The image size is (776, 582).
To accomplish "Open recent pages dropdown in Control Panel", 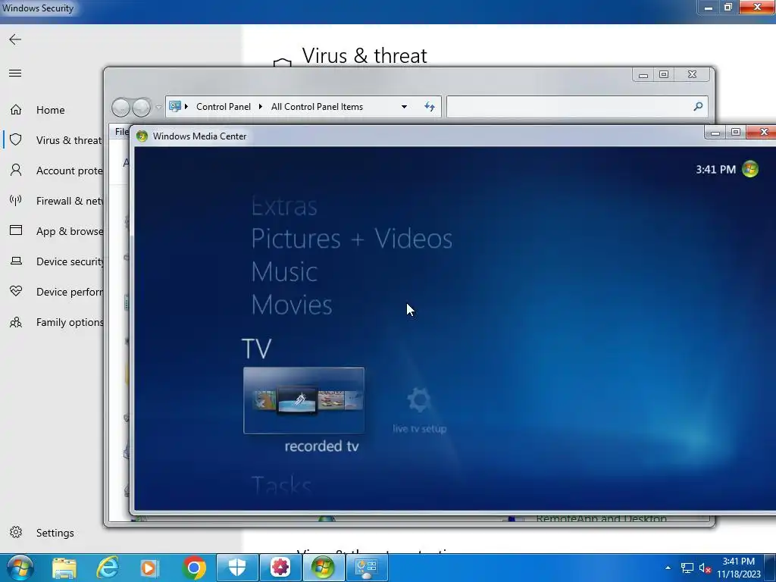I will point(158,107).
